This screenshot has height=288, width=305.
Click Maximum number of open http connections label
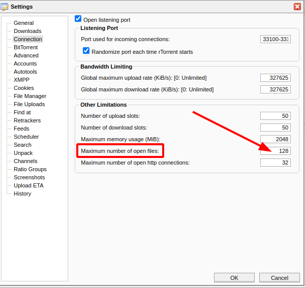point(135,163)
